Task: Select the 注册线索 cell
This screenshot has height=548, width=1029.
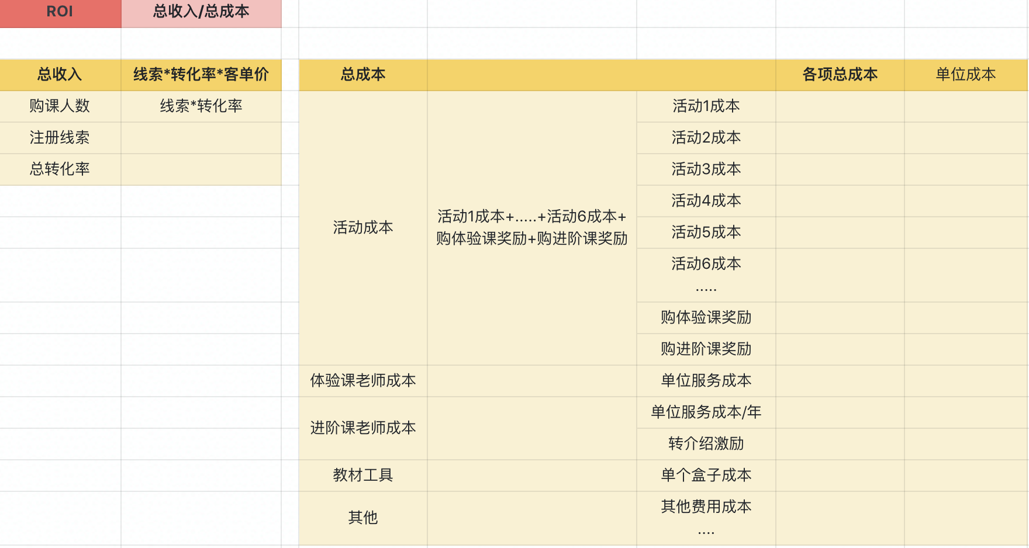Action: pyautogui.click(x=60, y=138)
